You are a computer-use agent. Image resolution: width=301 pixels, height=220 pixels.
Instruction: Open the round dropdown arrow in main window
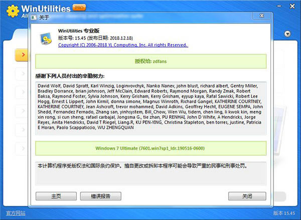click(287, 34)
